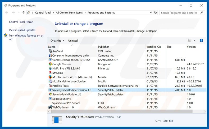The image size is (209, 129).
Task: Click the GamesDesktop program icon
Action: pyautogui.click(x=50, y=60)
